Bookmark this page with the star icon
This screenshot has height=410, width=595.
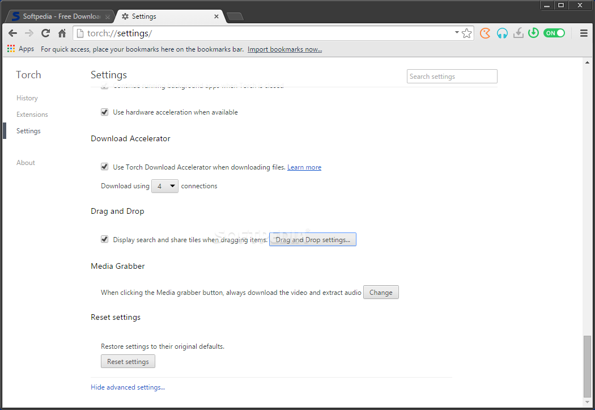[467, 33]
